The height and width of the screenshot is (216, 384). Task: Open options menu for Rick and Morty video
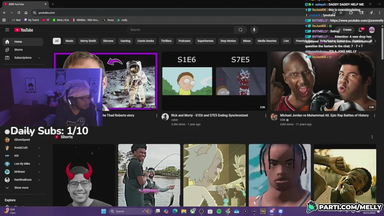265,115
